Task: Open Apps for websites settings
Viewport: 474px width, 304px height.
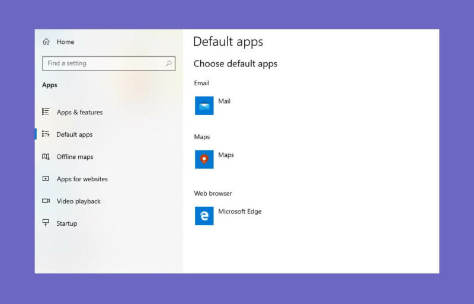Action: [x=82, y=179]
